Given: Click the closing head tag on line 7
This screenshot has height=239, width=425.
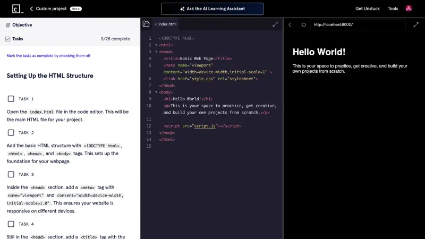Looking at the screenshot, I should click(x=167, y=86).
